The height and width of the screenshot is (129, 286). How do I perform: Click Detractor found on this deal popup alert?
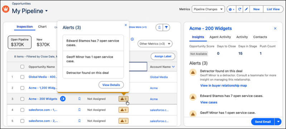click(x=93, y=73)
